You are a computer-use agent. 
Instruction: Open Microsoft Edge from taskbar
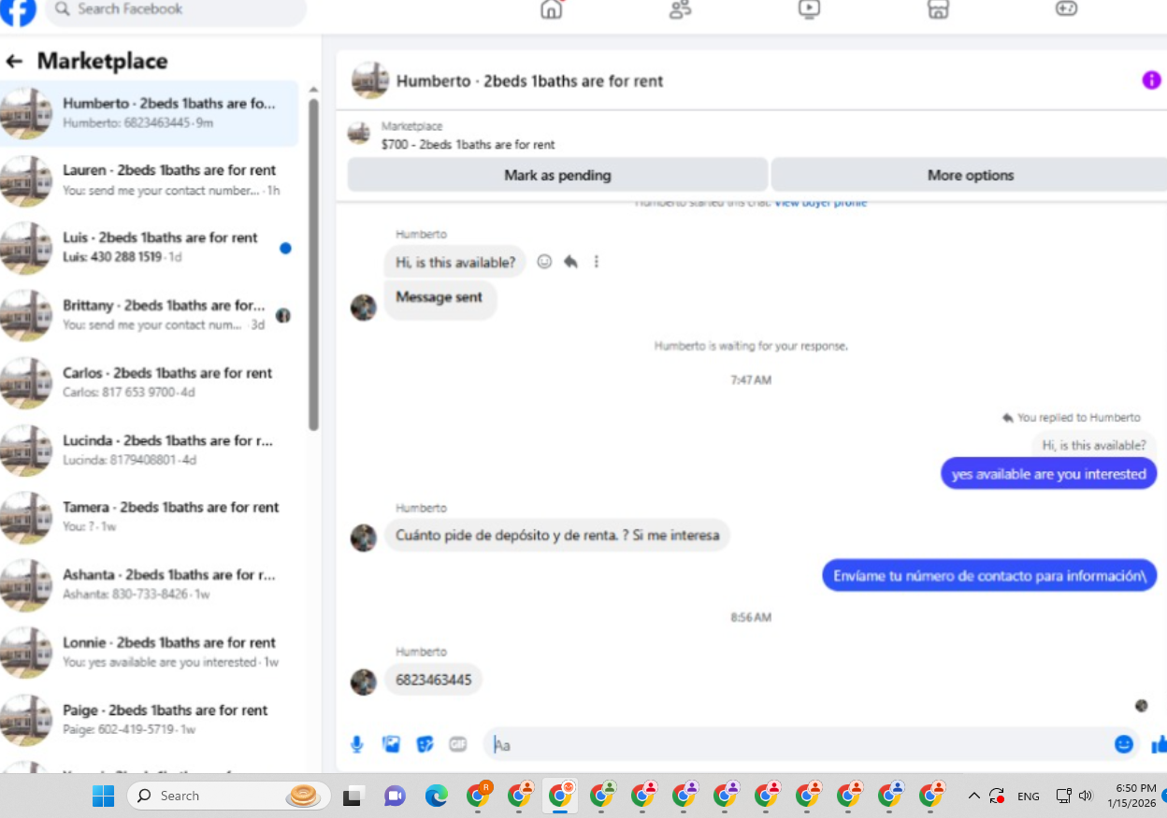tap(437, 796)
